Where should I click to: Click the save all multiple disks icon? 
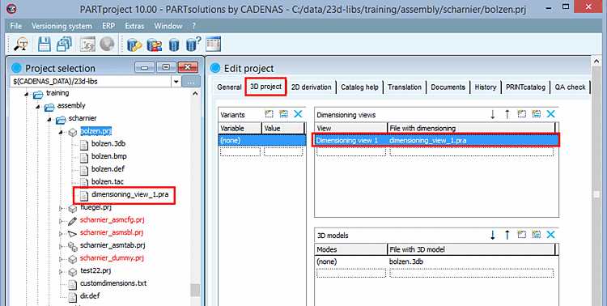point(64,45)
